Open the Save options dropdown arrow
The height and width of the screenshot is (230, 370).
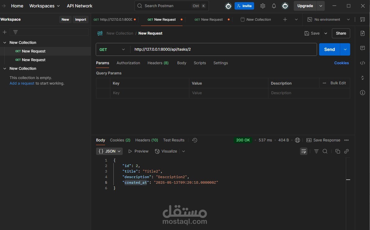(326, 33)
